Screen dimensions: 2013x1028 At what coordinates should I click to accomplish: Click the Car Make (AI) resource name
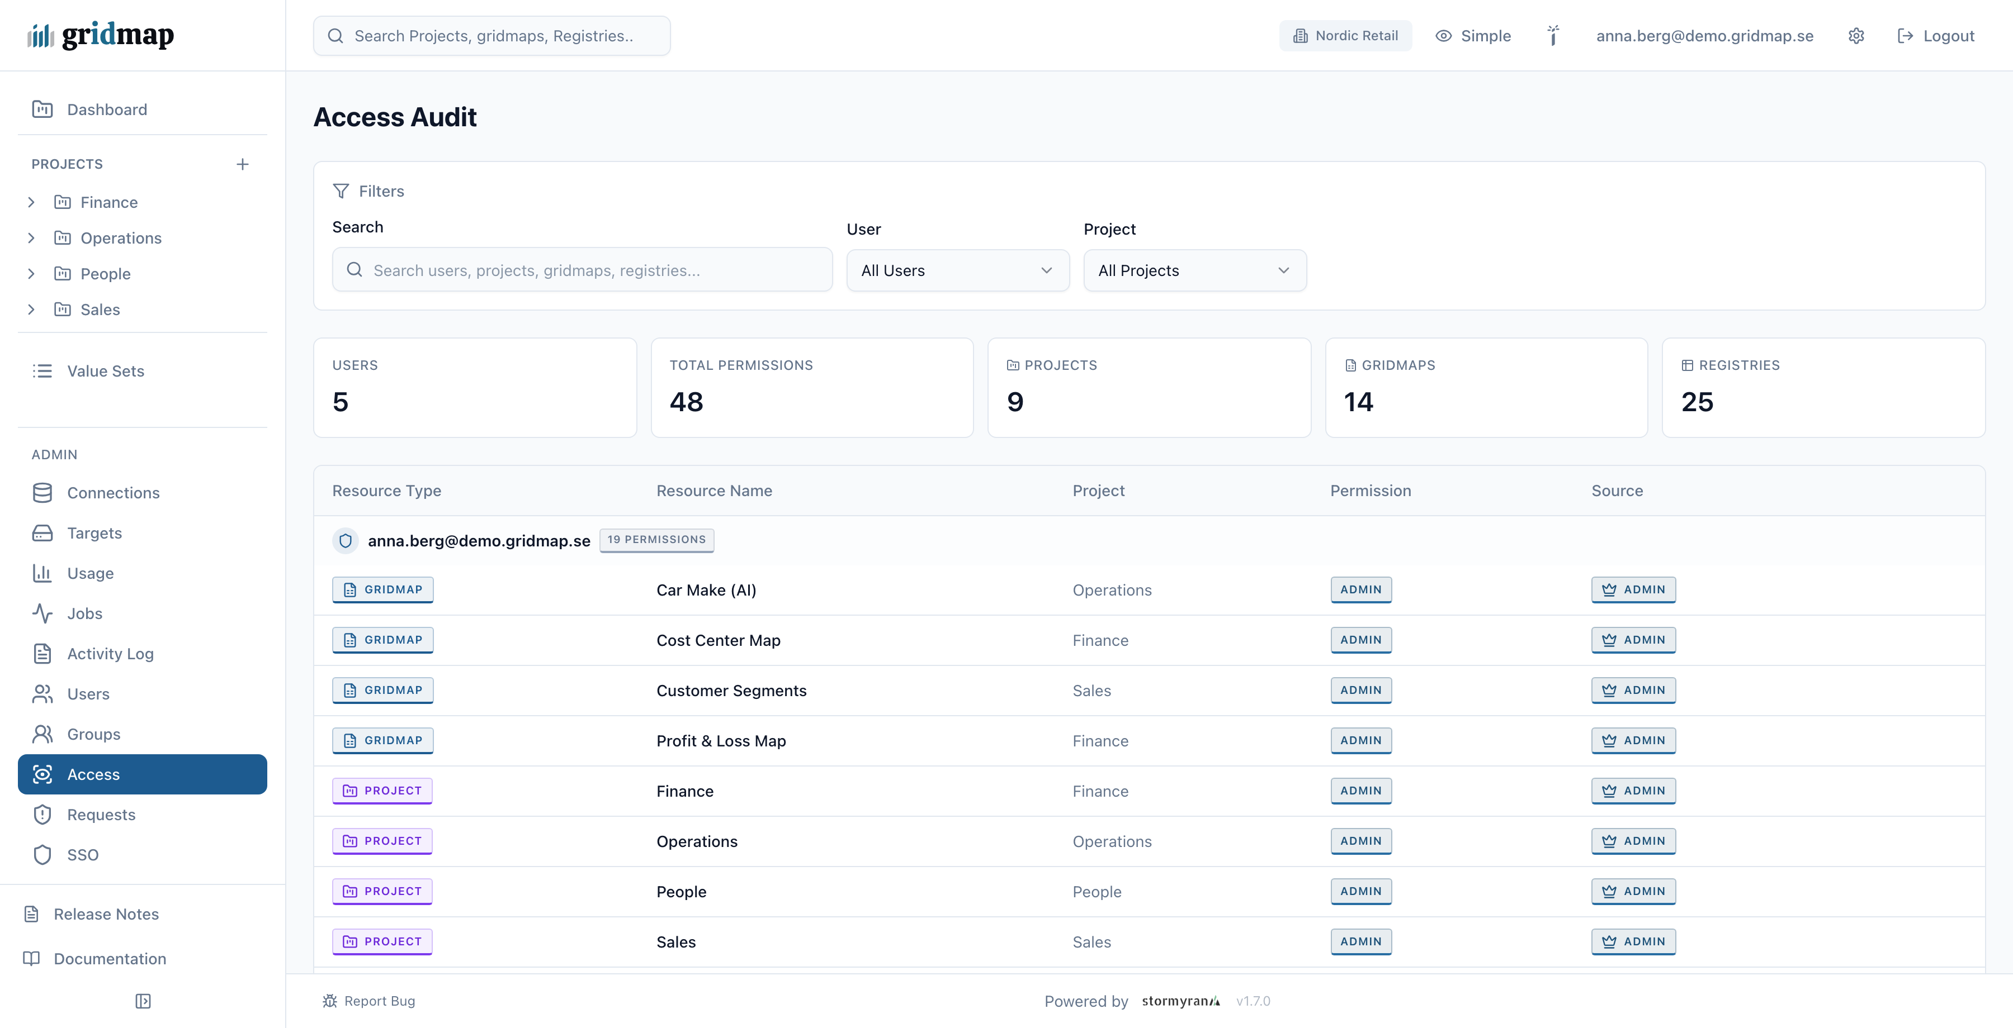[x=706, y=590]
